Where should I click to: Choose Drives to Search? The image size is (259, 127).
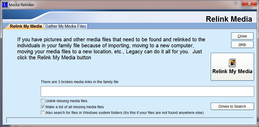click(232, 106)
